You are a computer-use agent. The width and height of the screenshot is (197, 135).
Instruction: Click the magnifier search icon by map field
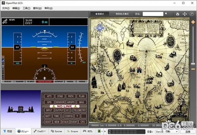click(166, 14)
